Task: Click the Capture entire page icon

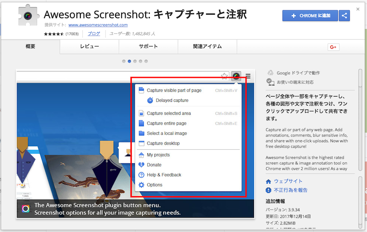Action: 141,123
